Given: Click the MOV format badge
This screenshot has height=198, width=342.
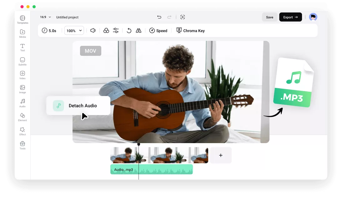Looking at the screenshot, I should [91, 51].
